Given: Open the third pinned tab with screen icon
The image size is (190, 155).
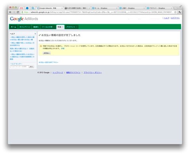Looking at the screenshot, I should pos(33,8).
